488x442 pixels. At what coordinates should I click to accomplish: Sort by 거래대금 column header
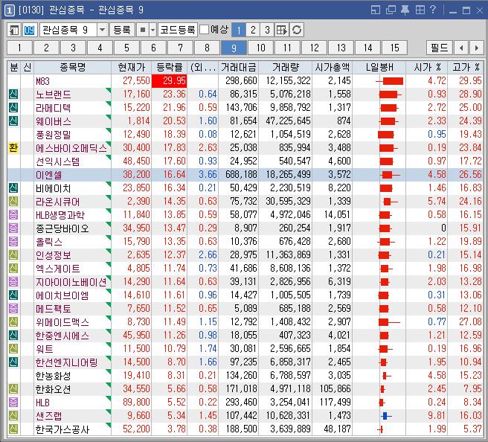point(238,67)
